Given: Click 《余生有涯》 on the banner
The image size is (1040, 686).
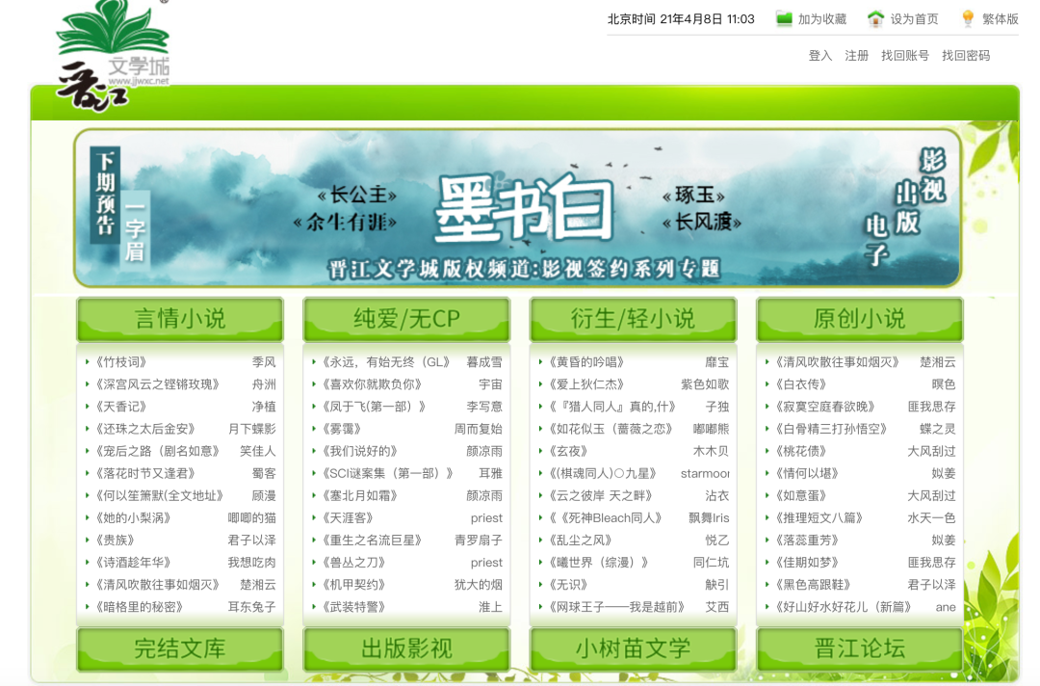Looking at the screenshot, I should pyautogui.click(x=345, y=223).
